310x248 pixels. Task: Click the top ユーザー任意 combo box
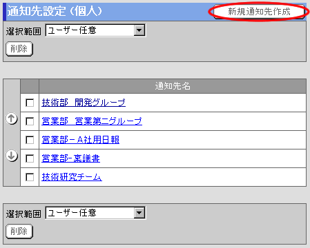[x=95, y=30]
